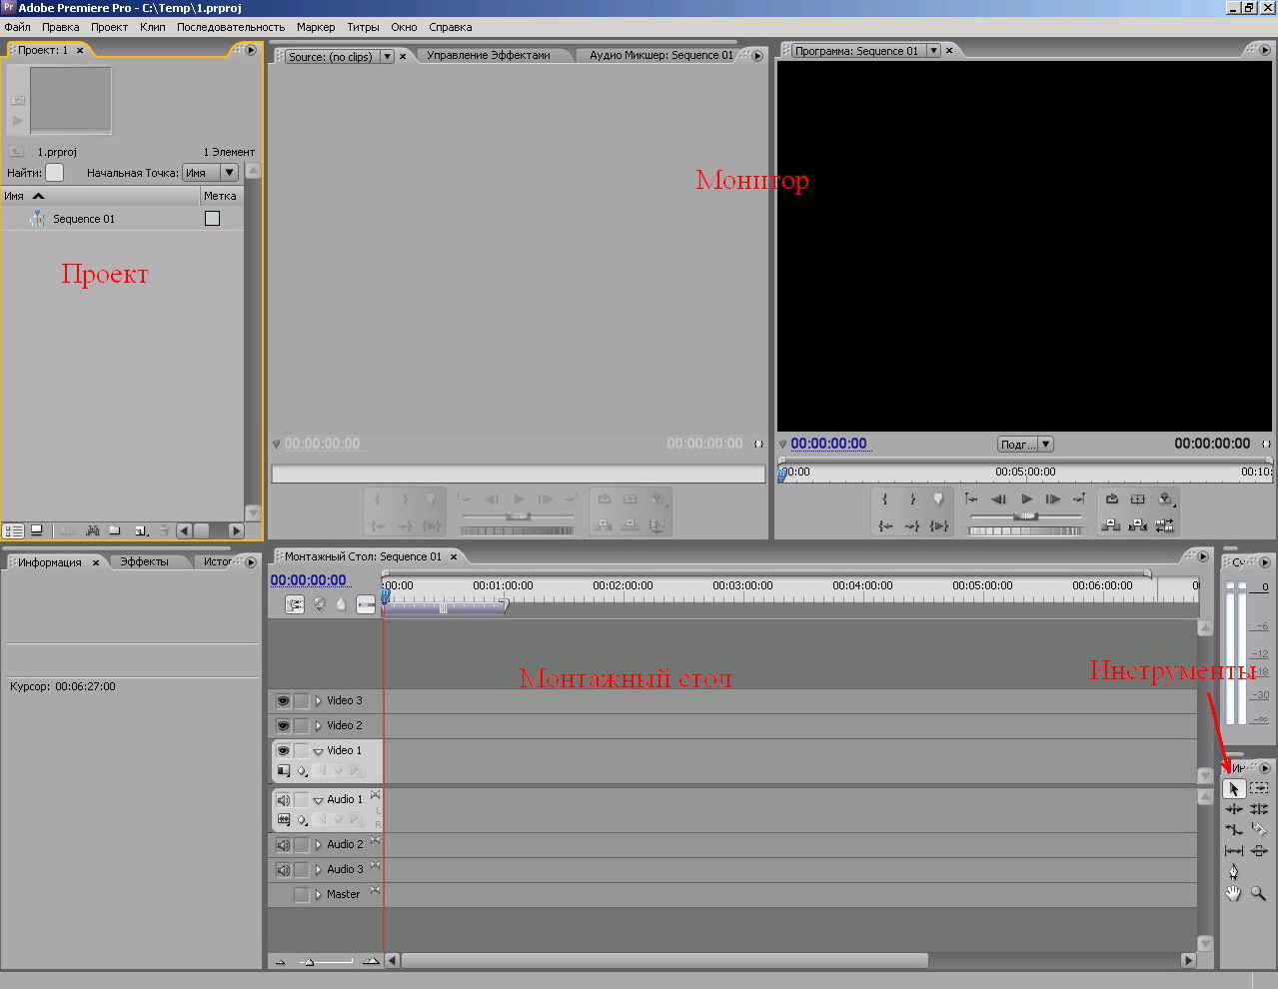Switch to Аудио Микшер: Sequence 01 tab

[x=661, y=55]
